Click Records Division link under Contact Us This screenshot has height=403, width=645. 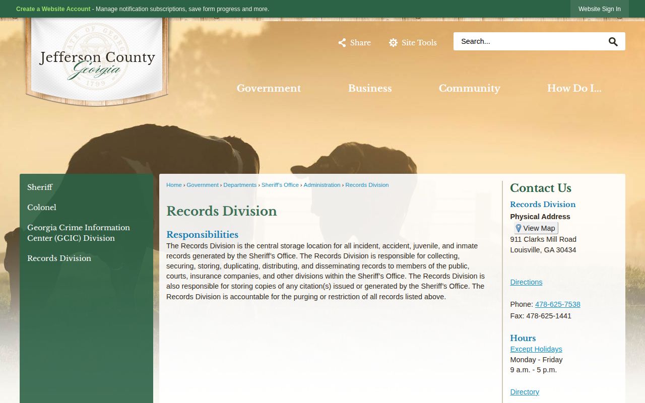tap(543, 205)
